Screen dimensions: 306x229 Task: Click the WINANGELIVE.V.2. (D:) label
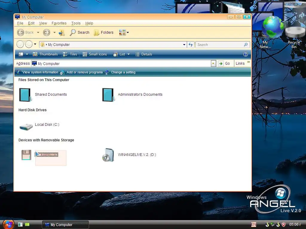(x=137, y=155)
